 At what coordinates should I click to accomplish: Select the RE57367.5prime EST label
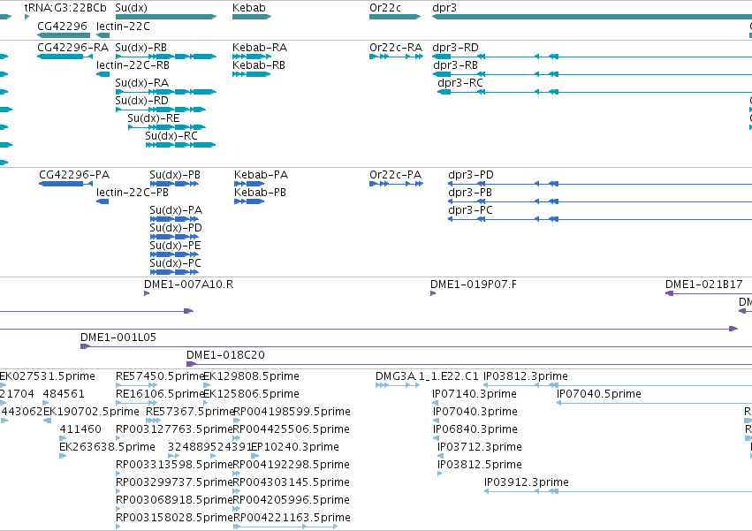click(190, 412)
